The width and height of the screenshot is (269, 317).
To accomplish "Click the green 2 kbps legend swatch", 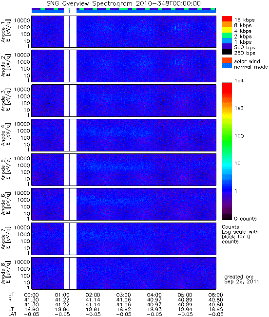I will click(x=227, y=36).
